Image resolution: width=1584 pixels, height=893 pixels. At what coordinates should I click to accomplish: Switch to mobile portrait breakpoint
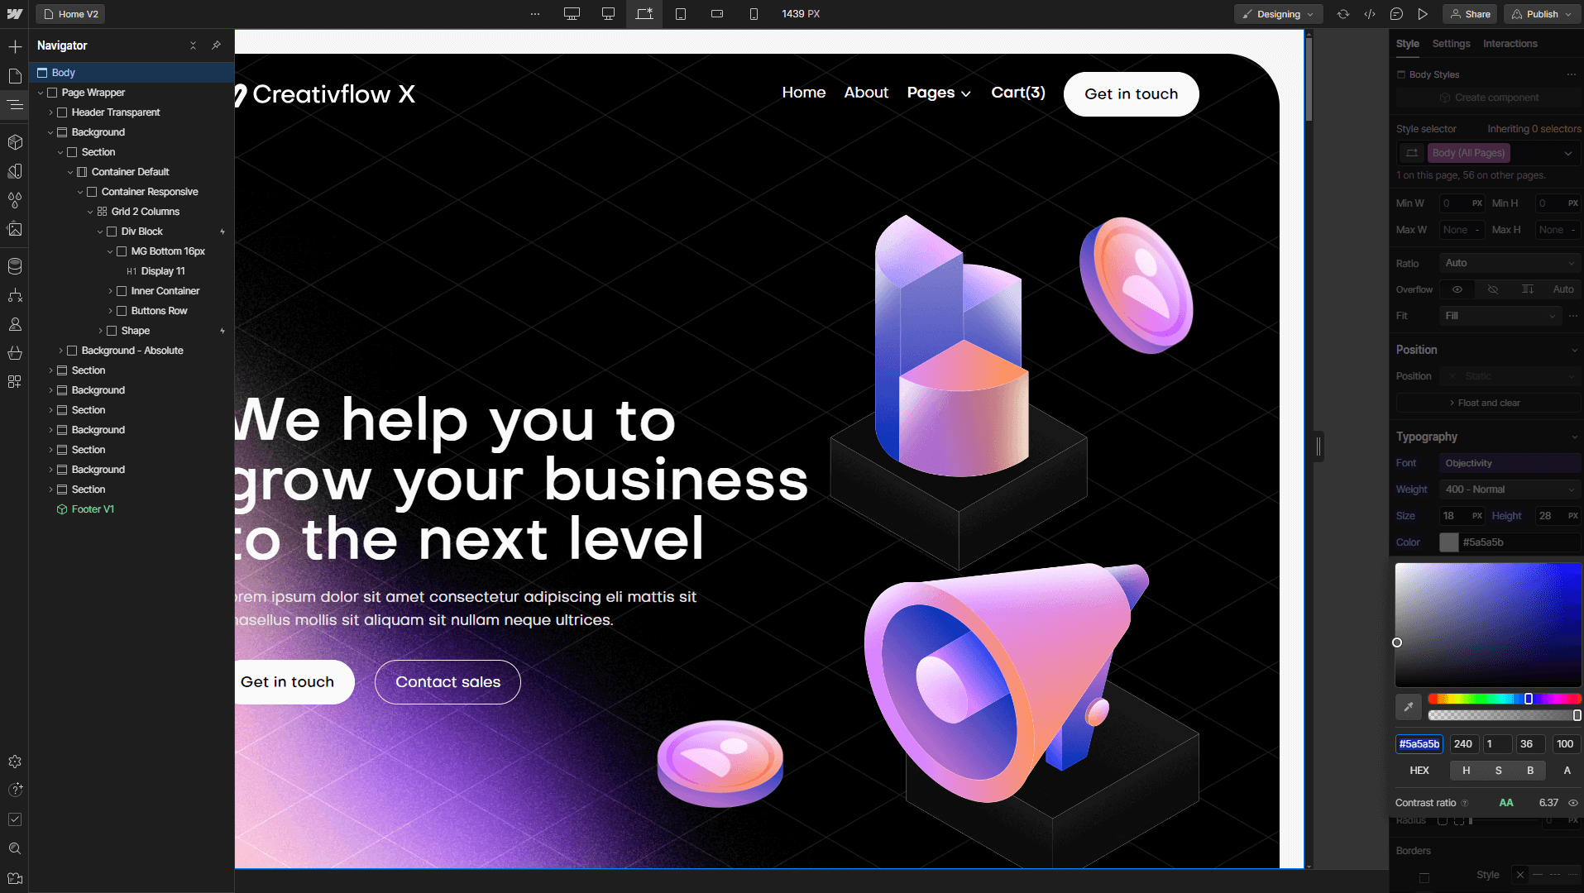(754, 14)
